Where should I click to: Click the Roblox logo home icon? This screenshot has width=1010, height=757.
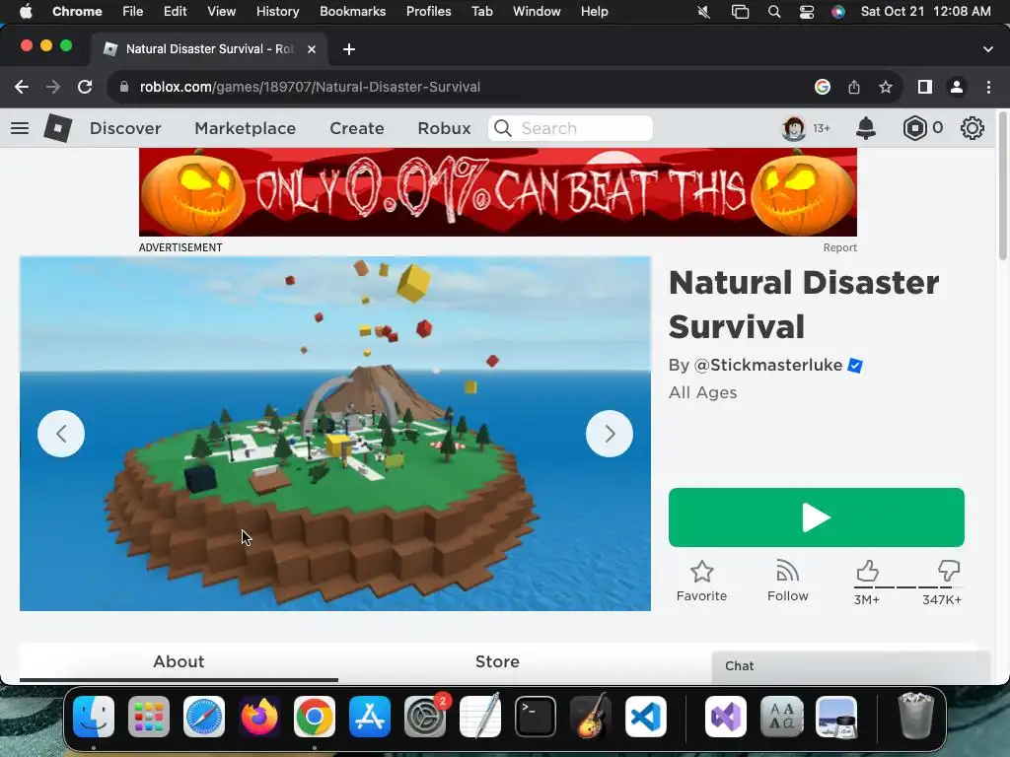(x=57, y=128)
